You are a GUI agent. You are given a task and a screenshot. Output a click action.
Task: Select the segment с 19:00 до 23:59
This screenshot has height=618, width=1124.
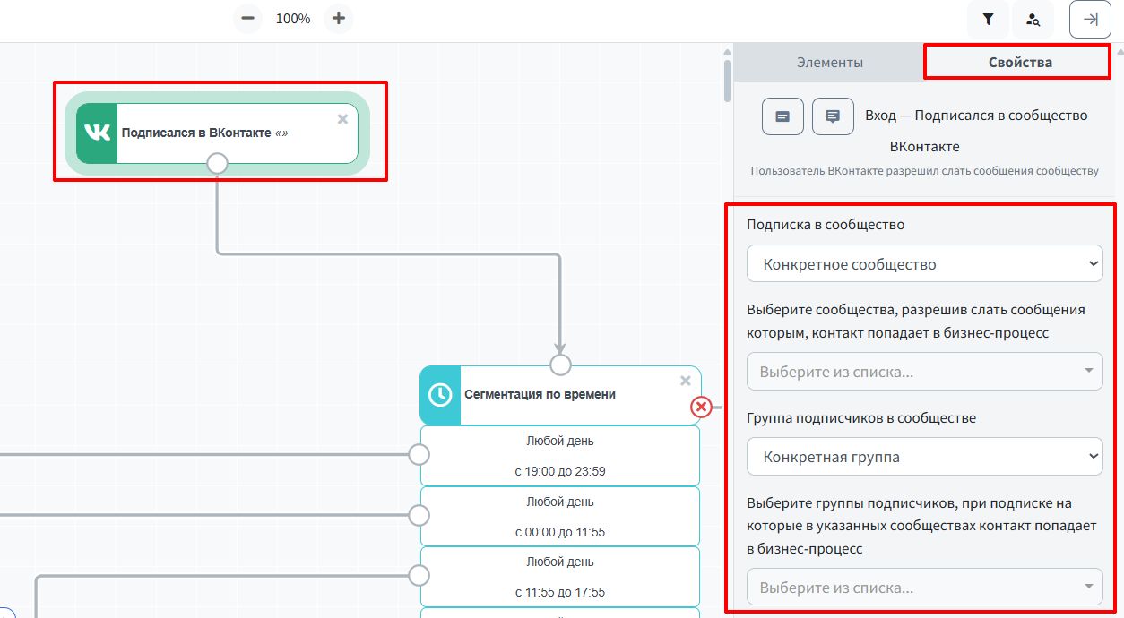point(560,456)
